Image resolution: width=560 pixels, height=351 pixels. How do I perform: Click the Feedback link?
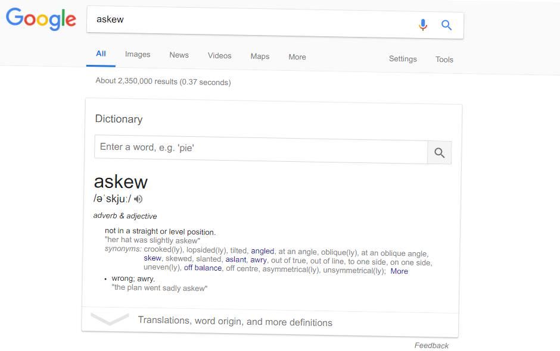point(431,346)
